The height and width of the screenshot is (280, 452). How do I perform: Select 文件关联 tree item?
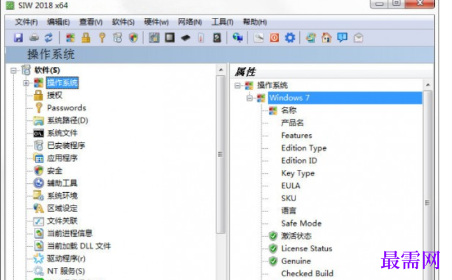coord(62,221)
